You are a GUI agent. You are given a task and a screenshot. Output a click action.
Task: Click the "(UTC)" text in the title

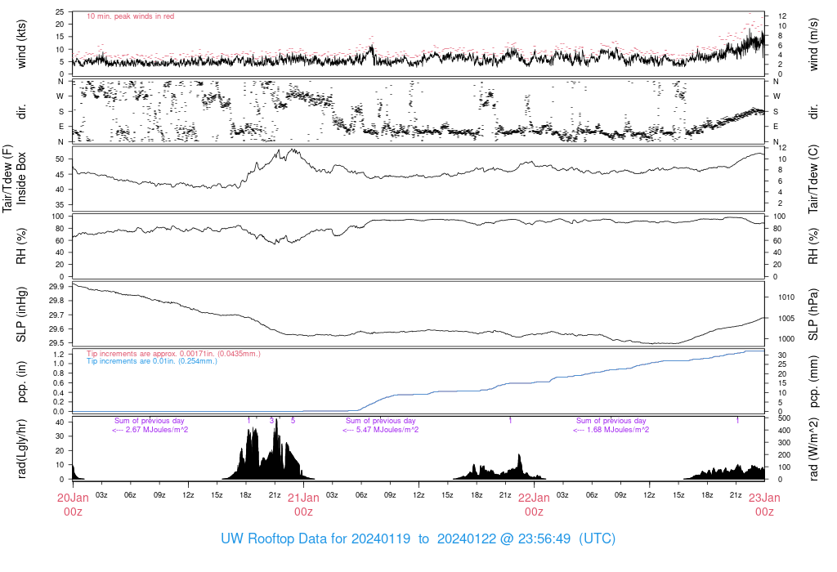(598, 538)
